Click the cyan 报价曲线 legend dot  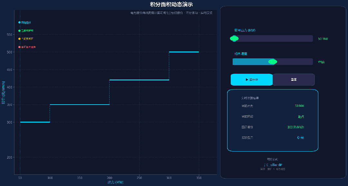coord(20,23)
